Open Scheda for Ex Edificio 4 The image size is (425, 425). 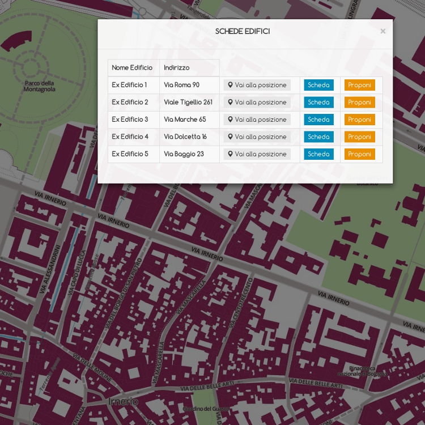[x=318, y=137]
